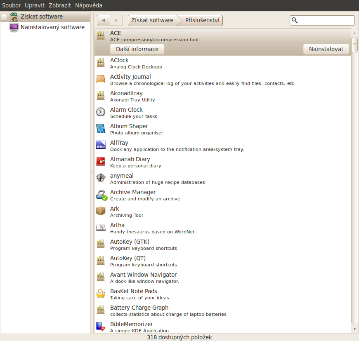359x341 pixels.
Task: Select the Ark entry title
Action: tap(114, 209)
